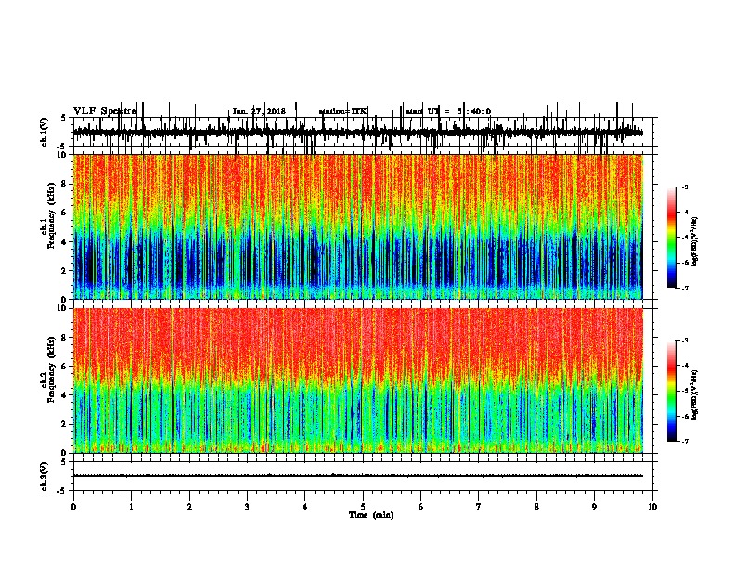
Task: Click the 'ch.3(V)' waveform axis label
Action: 45,476
